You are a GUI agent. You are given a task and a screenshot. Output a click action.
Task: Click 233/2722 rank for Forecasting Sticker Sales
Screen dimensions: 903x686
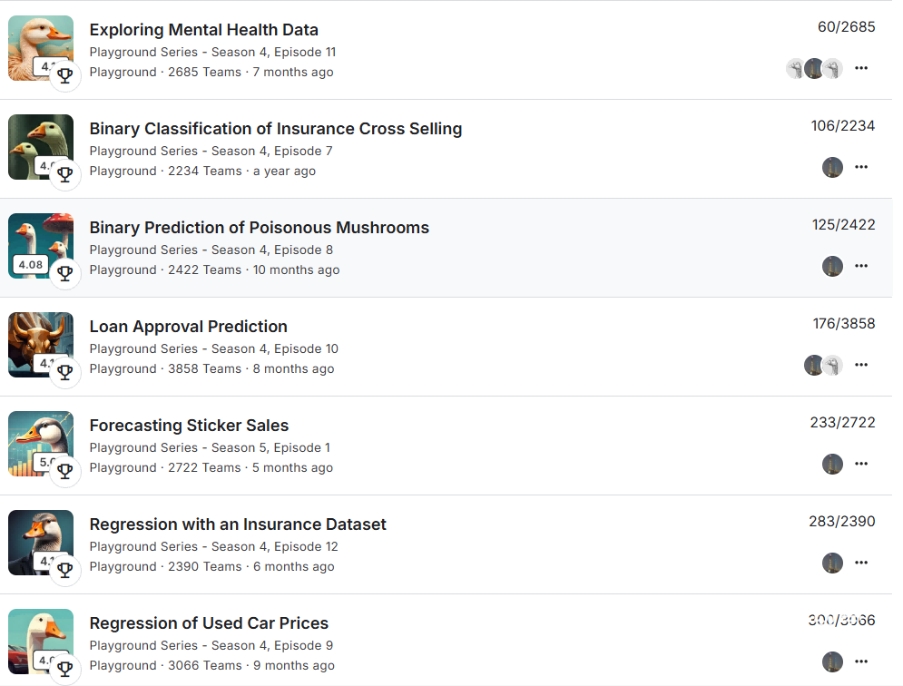point(842,423)
